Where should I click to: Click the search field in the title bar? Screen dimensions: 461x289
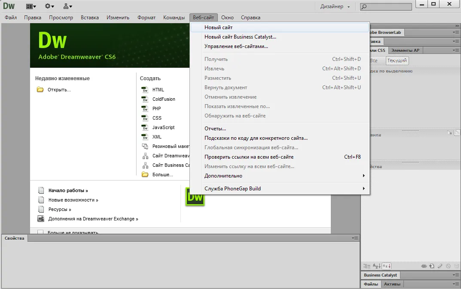(x=386, y=6)
